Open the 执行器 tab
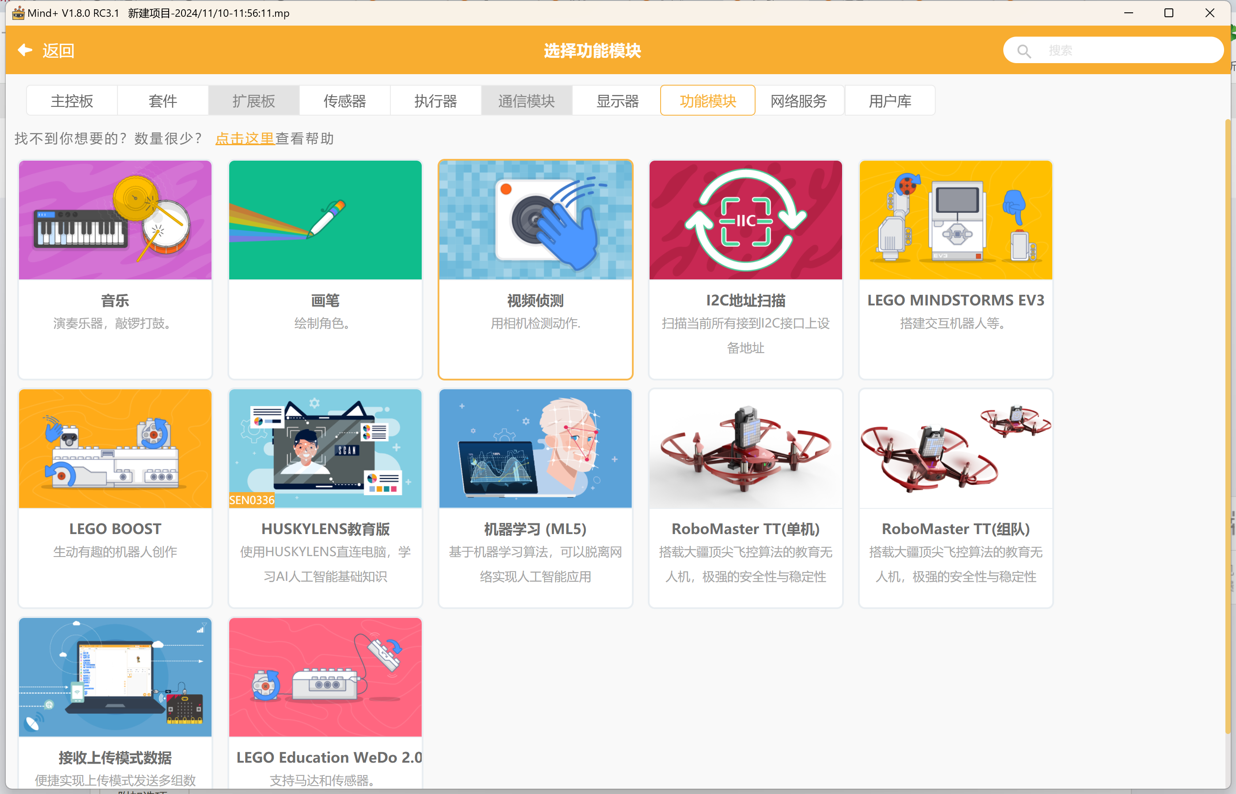 tap(435, 101)
